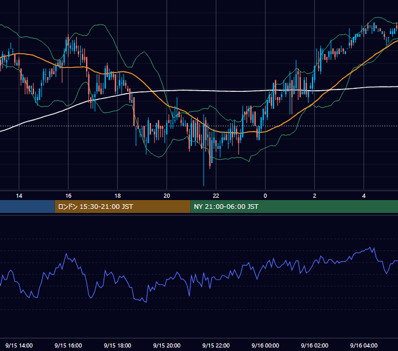This screenshot has height=351, width=398.
Task: Click the 18 hour axis label
Action: (118, 196)
